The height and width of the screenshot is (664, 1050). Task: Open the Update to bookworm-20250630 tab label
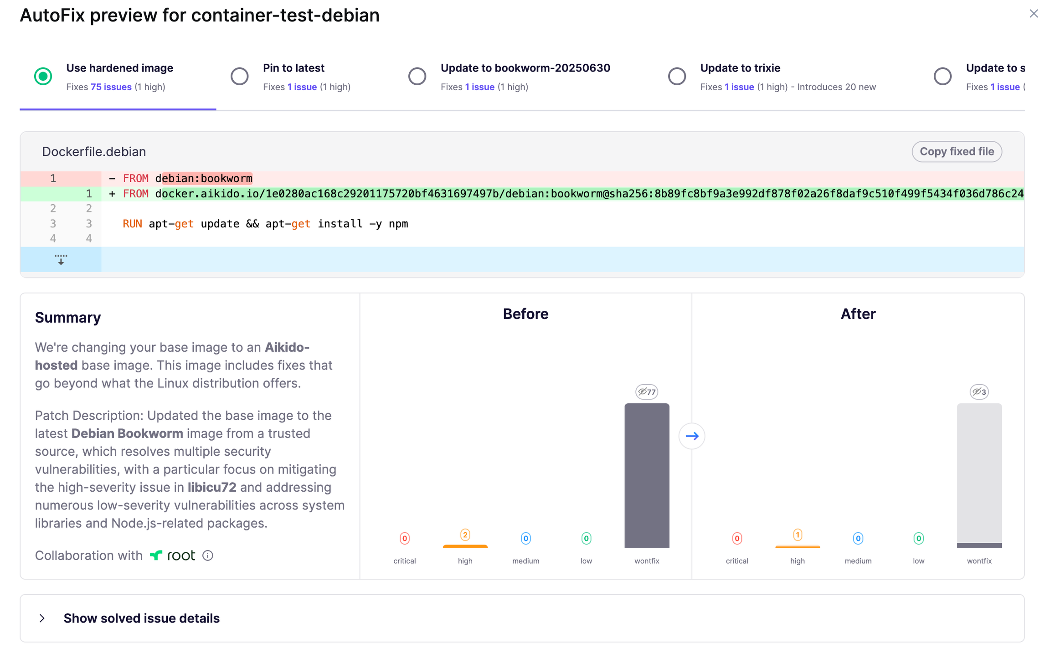pyautogui.click(x=525, y=68)
